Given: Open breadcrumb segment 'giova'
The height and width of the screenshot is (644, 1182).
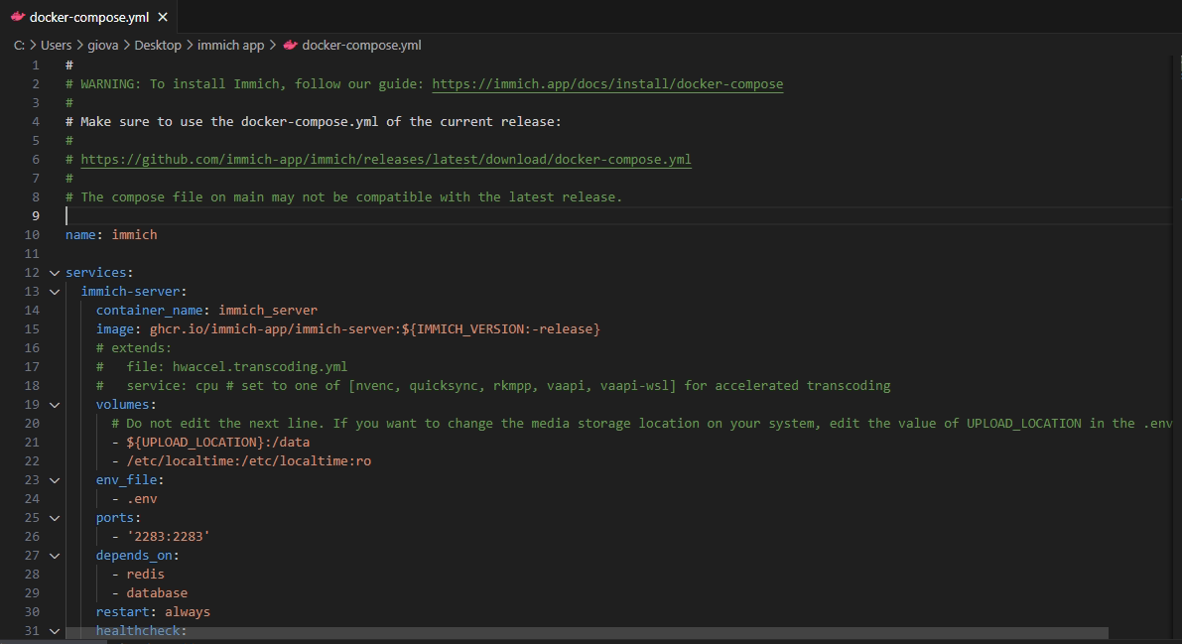Looking at the screenshot, I should [102, 46].
